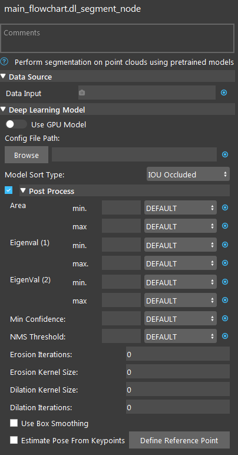Image resolution: width=238 pixels, height=455 pixels.
Task: Enable Use Box Smoothing checkbox
Action: click(x=14, y=423)
